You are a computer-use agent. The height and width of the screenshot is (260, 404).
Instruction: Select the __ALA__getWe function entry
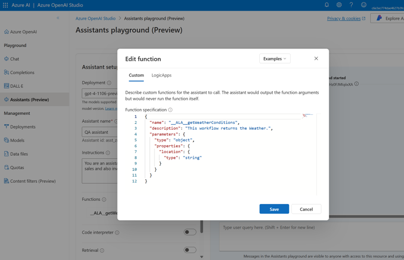point(104,213)
